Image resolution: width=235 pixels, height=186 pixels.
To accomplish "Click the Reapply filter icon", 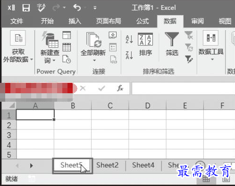I will pos(189,48).
